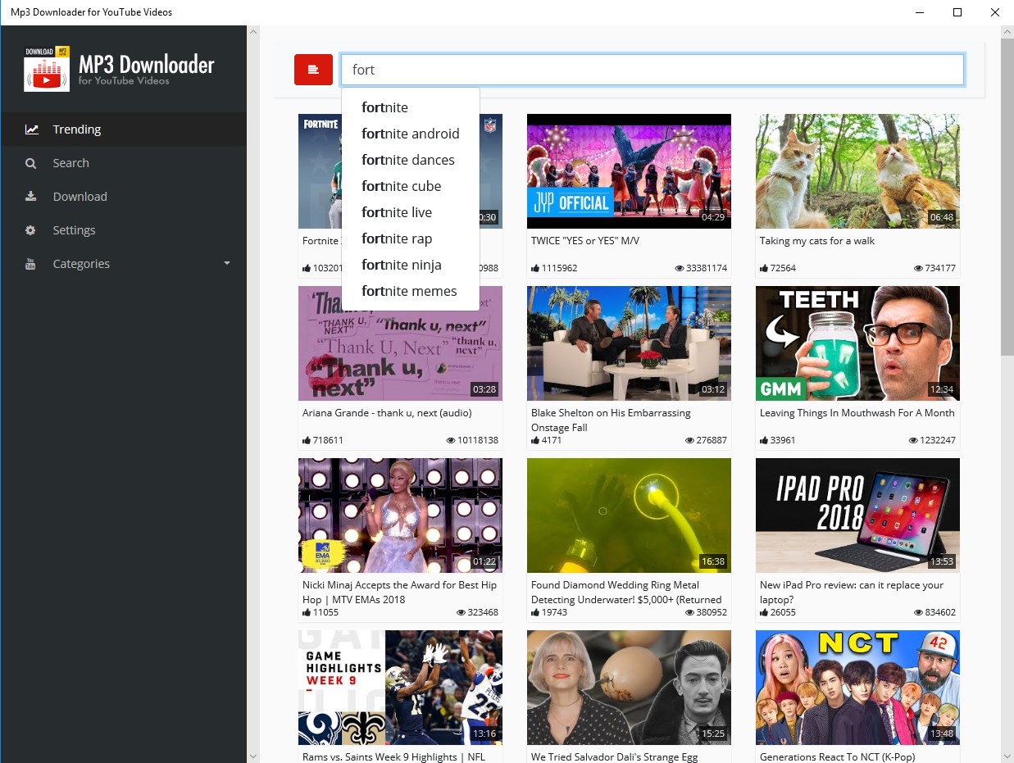Click views eye icon on Diamond Ring card
This screenshot has height=763, width=1014.
click(x=689, y=612)
